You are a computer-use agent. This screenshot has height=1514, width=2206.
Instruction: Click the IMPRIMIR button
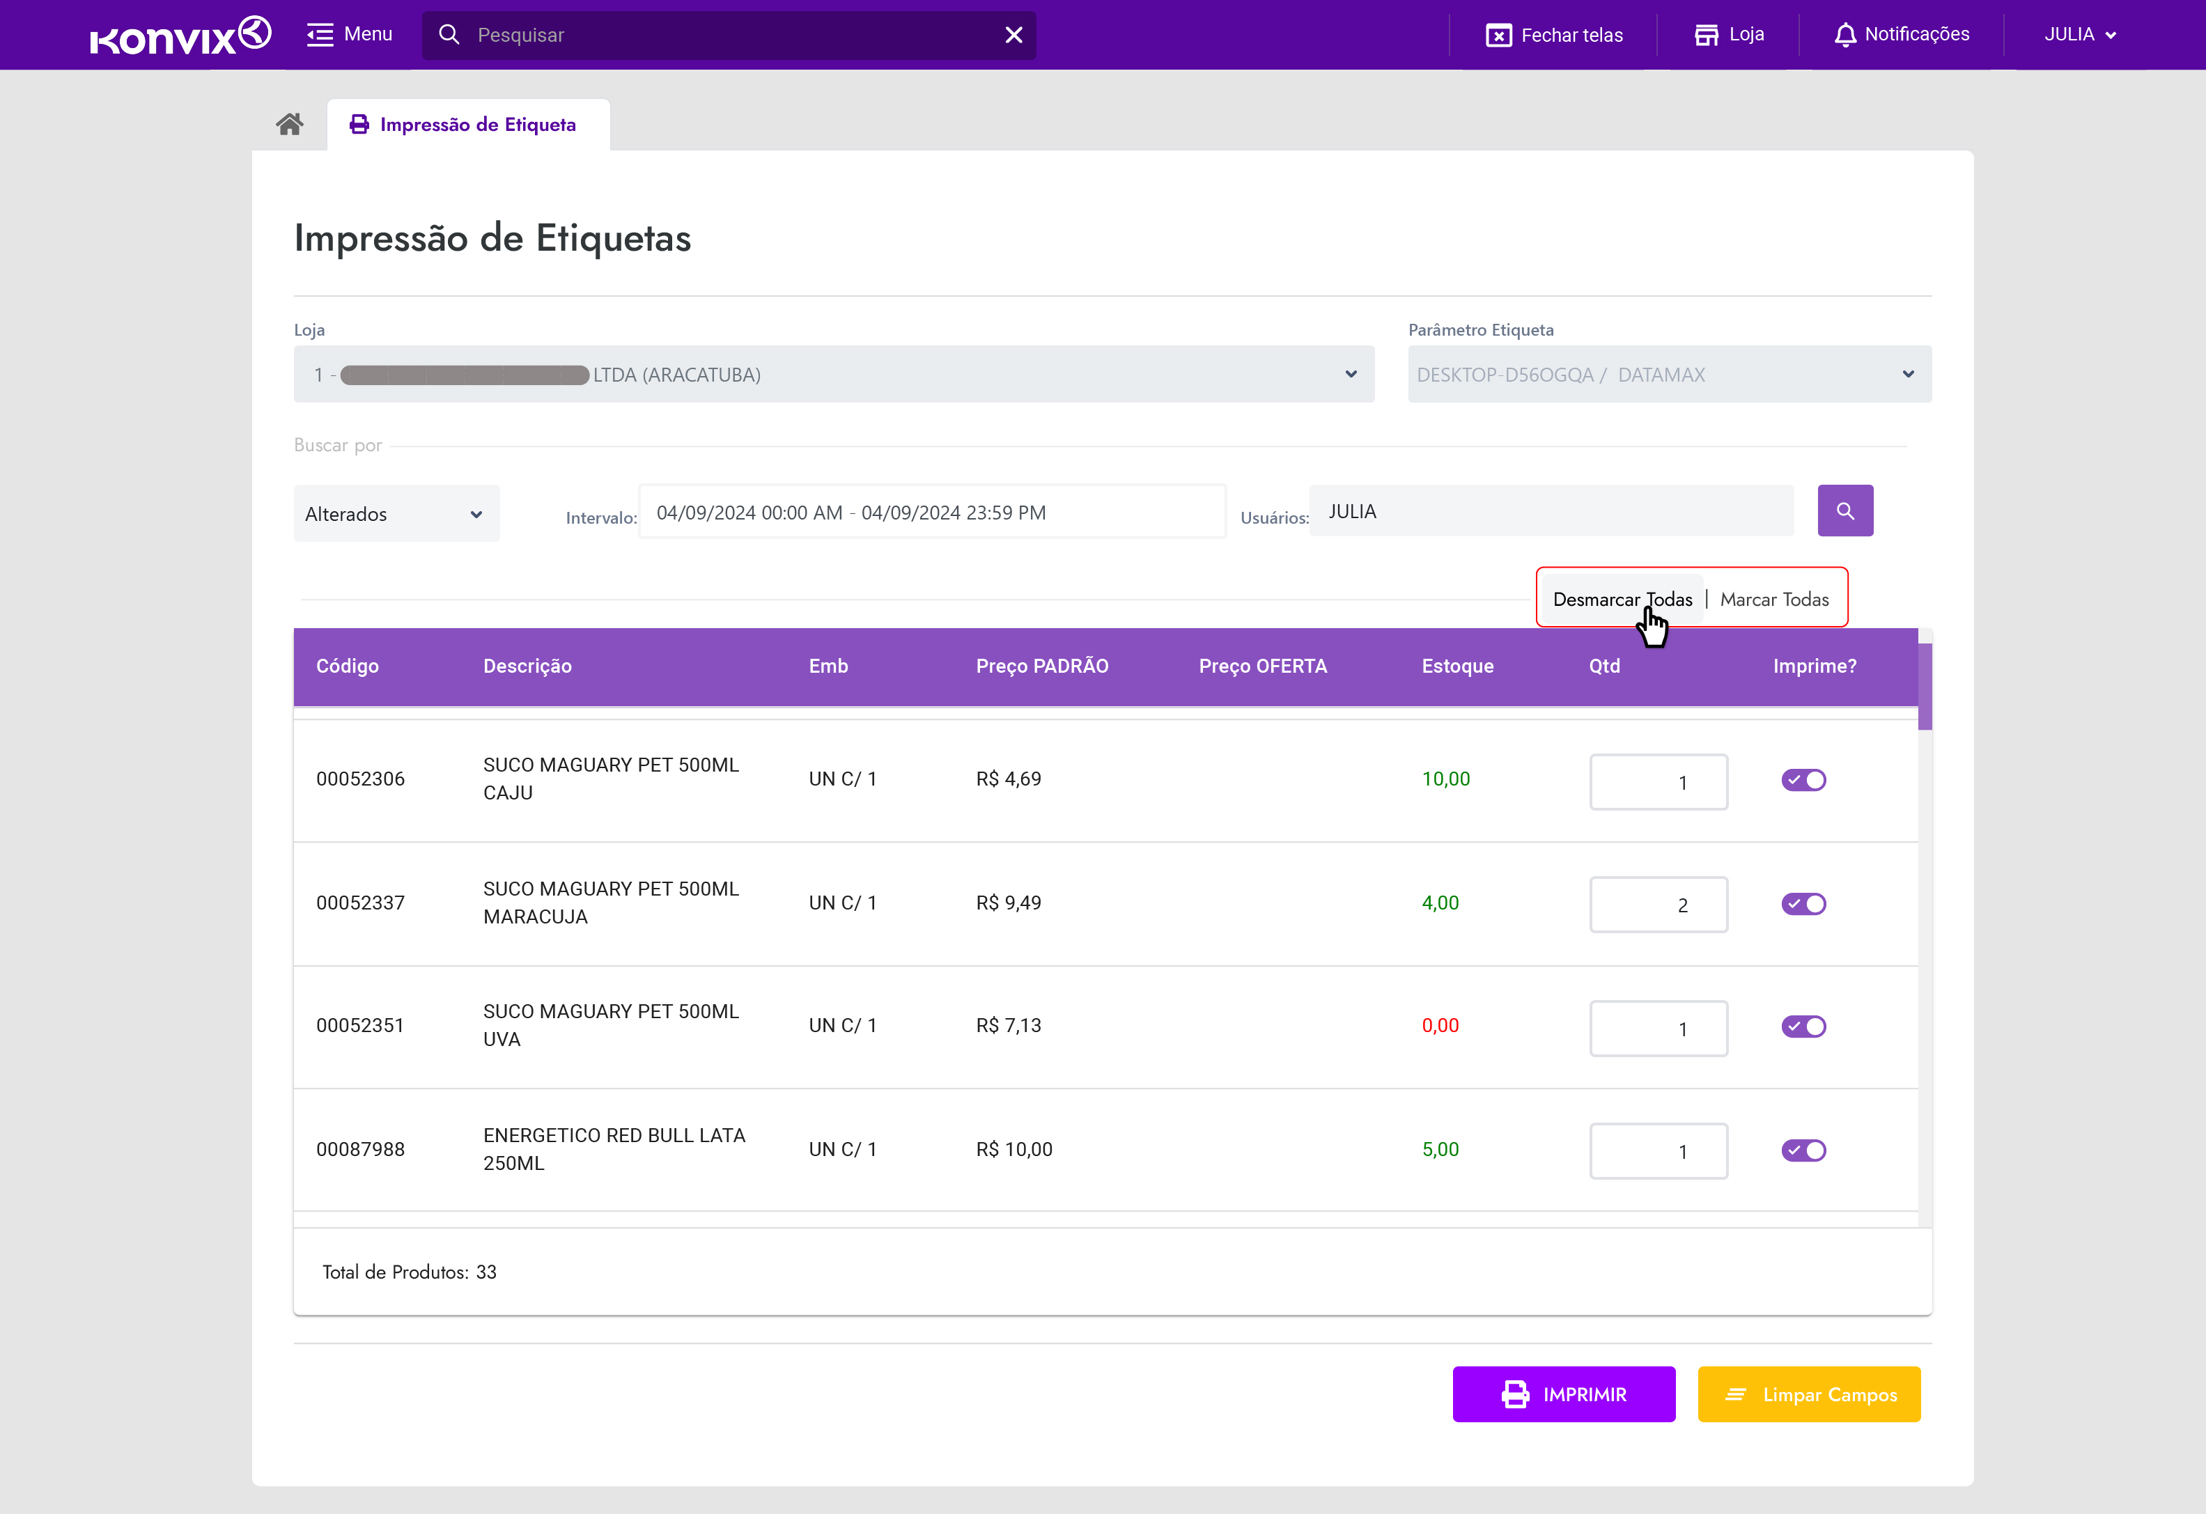pyautogui.click(x=1562, y=1394)
